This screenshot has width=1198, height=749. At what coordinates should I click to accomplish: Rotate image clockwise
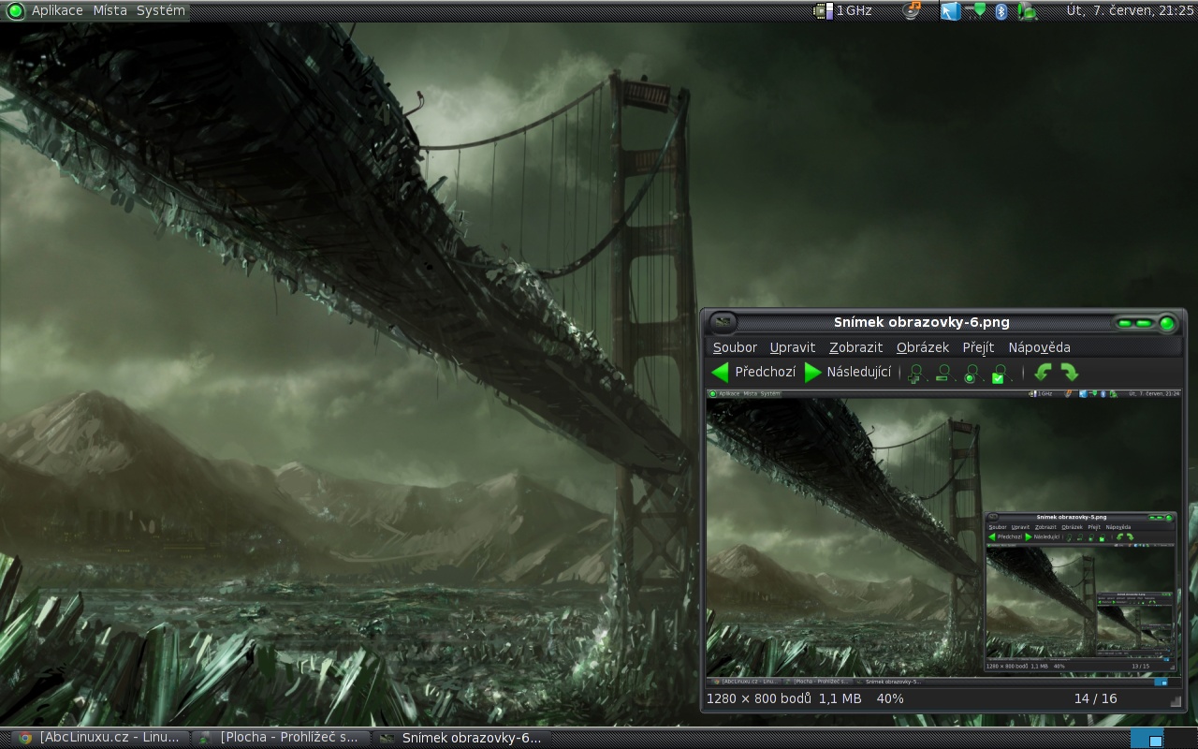click(1069, 373)
